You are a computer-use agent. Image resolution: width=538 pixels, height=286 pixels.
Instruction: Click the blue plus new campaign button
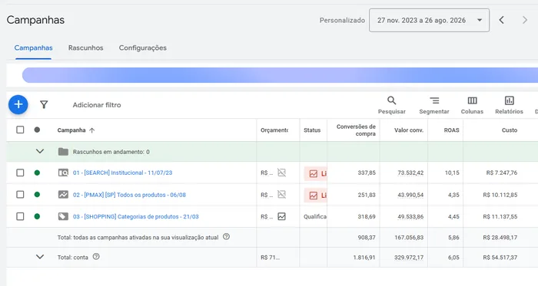point(18,104)
